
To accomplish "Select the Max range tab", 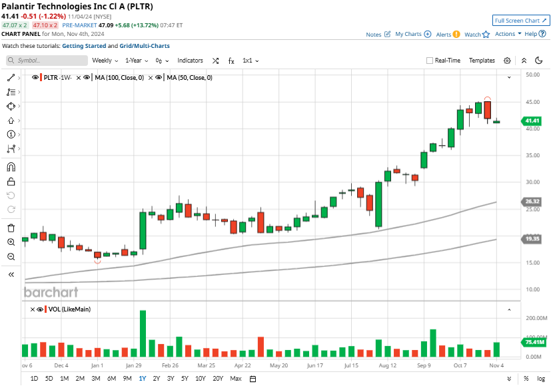I will tap(236, 379).
